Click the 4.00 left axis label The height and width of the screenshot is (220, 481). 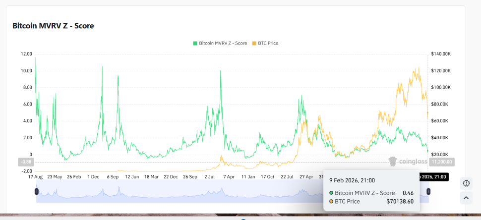(x=28, y=121)
